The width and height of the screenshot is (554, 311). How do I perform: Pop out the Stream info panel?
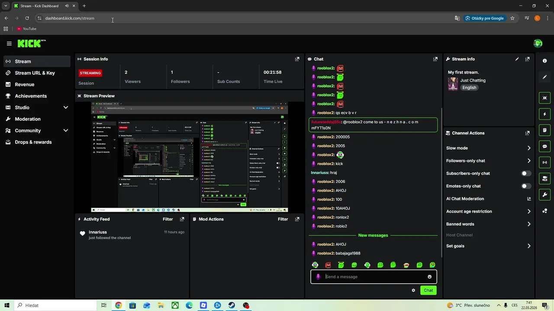point(527,59)
